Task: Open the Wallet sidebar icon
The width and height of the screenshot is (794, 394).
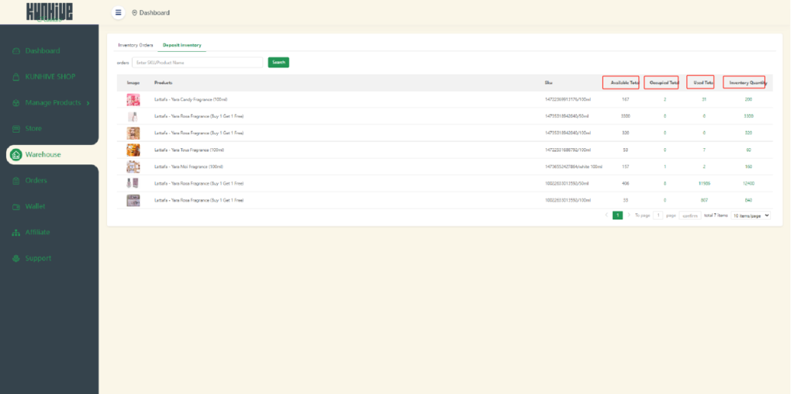Action: (16, 206)
